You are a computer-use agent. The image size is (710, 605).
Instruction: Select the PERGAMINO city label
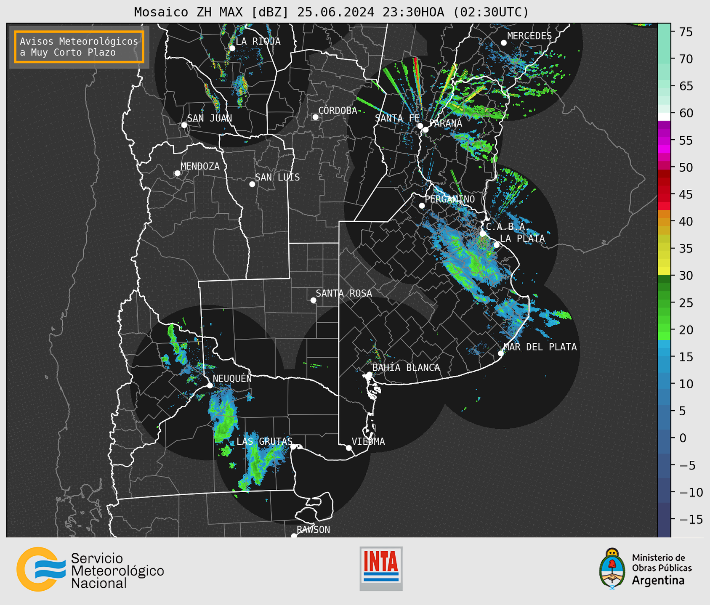click(x=450, y=199)
